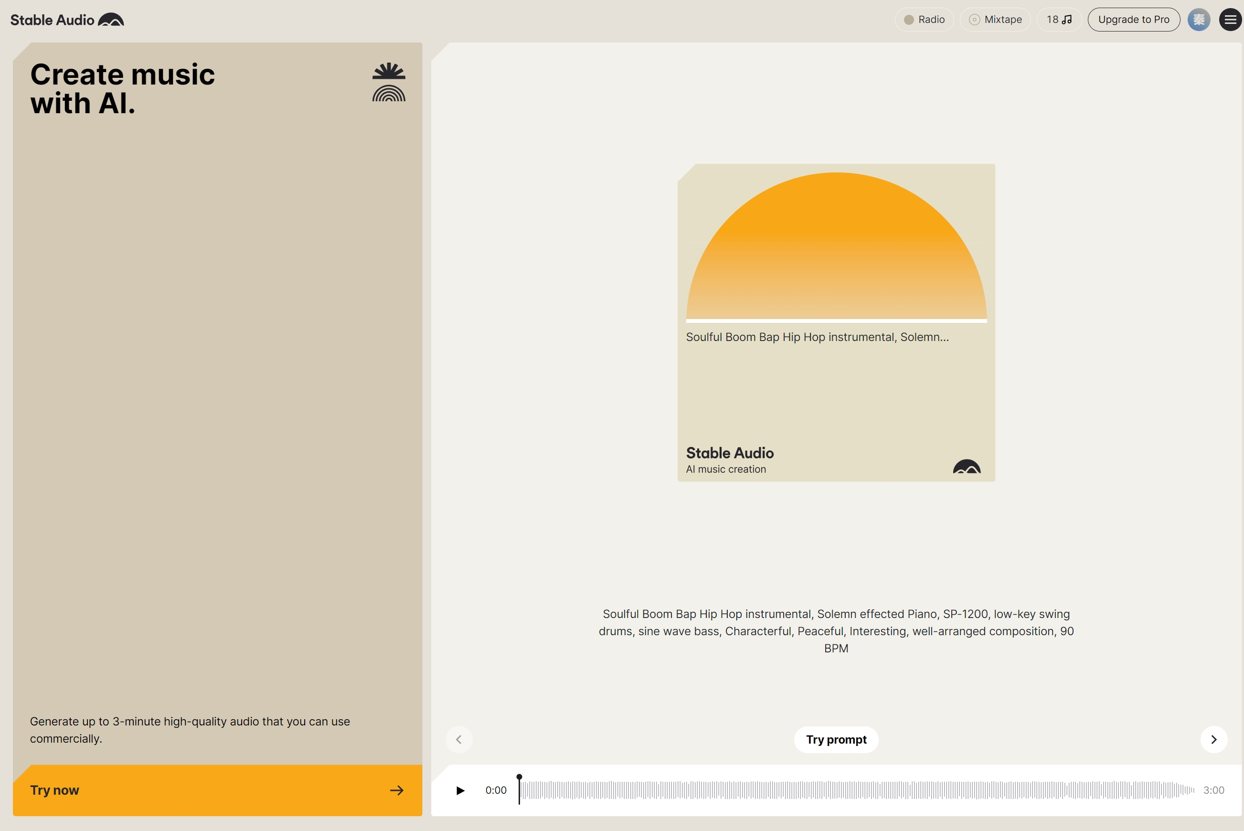Check remaining track credits via music note icon
Image resolution: width=1244 pixels, height=831 pixels.
pyautogui.click(x=1058, y=19)
